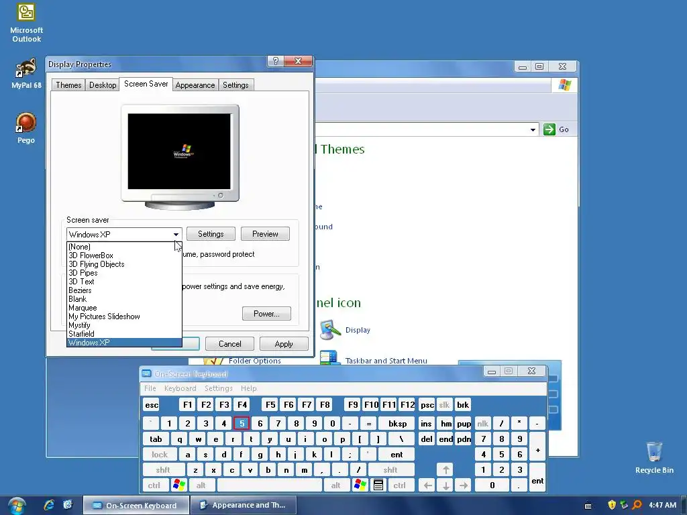Toggle the left shft key
This screenshot has width=687, height=515.
pos(162,470)
